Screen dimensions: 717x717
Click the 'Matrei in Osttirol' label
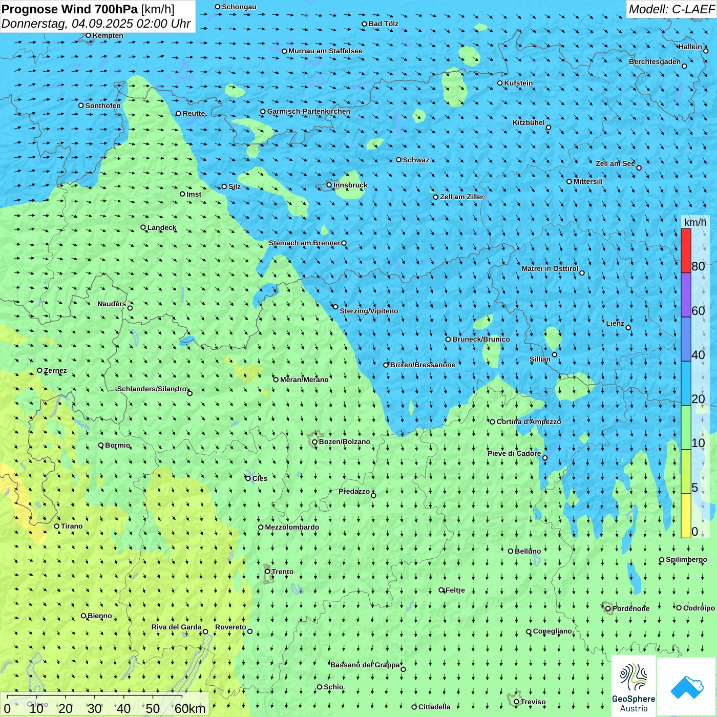550,268
